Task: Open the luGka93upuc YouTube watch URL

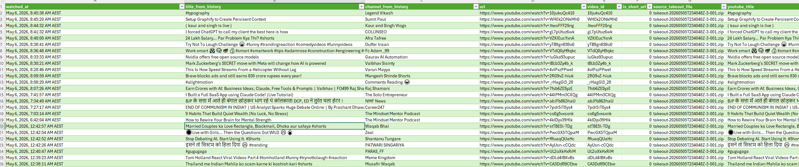Action: click(x=527, y=57)
